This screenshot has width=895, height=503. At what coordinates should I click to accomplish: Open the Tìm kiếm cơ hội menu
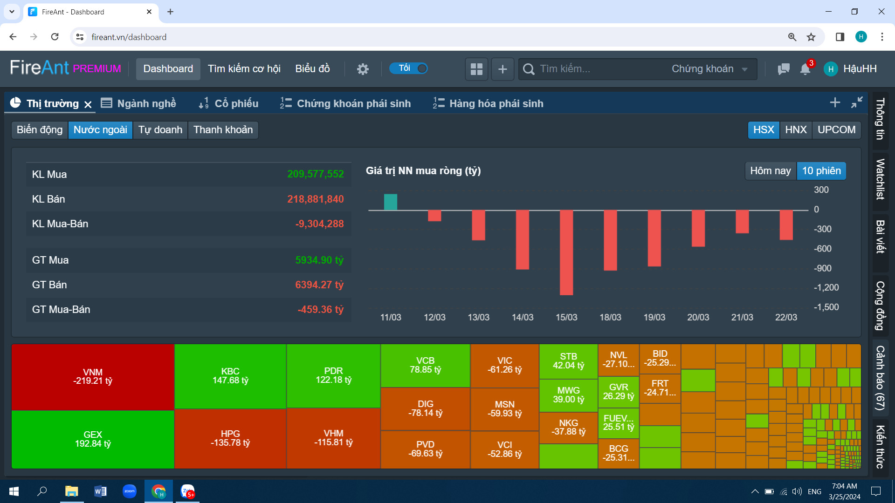point(244,69)
